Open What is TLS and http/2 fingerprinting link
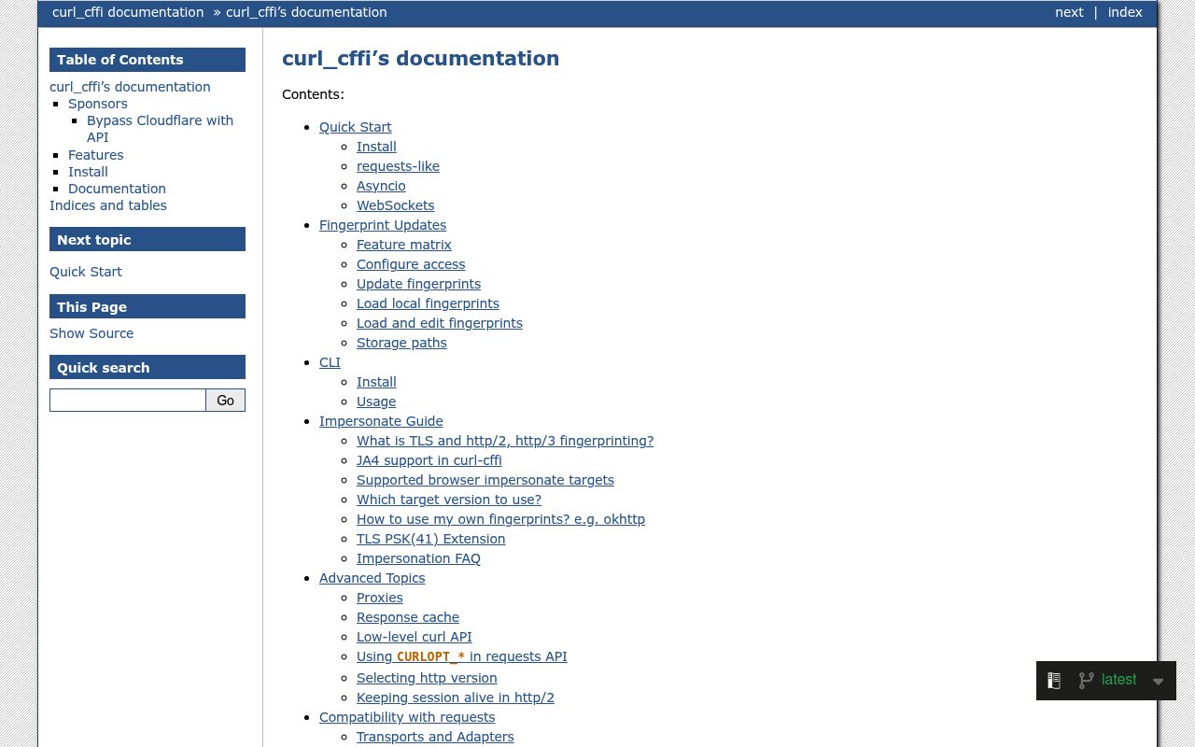Viewport: 1195px width, 747px height. (505, 441)
